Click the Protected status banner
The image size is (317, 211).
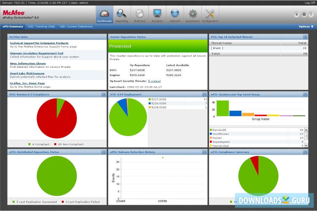coord(158,46)
